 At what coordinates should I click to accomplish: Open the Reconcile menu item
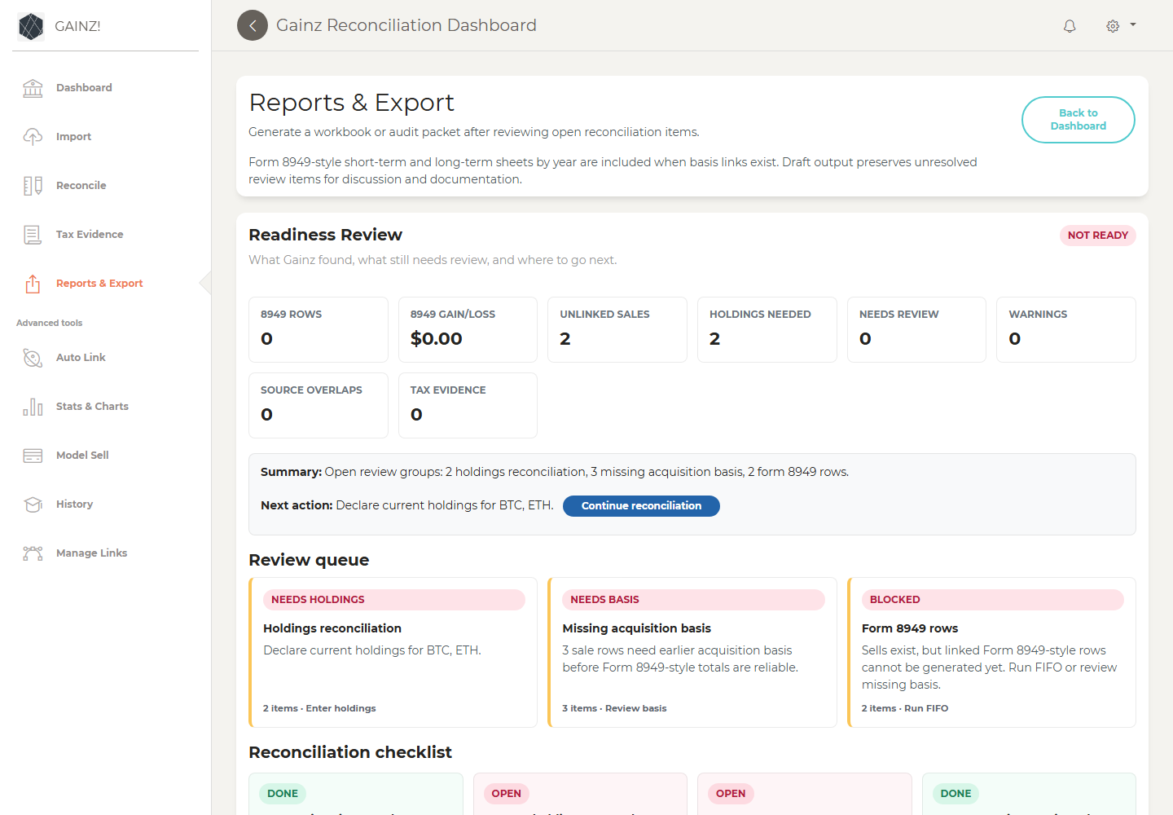[81, 186]
